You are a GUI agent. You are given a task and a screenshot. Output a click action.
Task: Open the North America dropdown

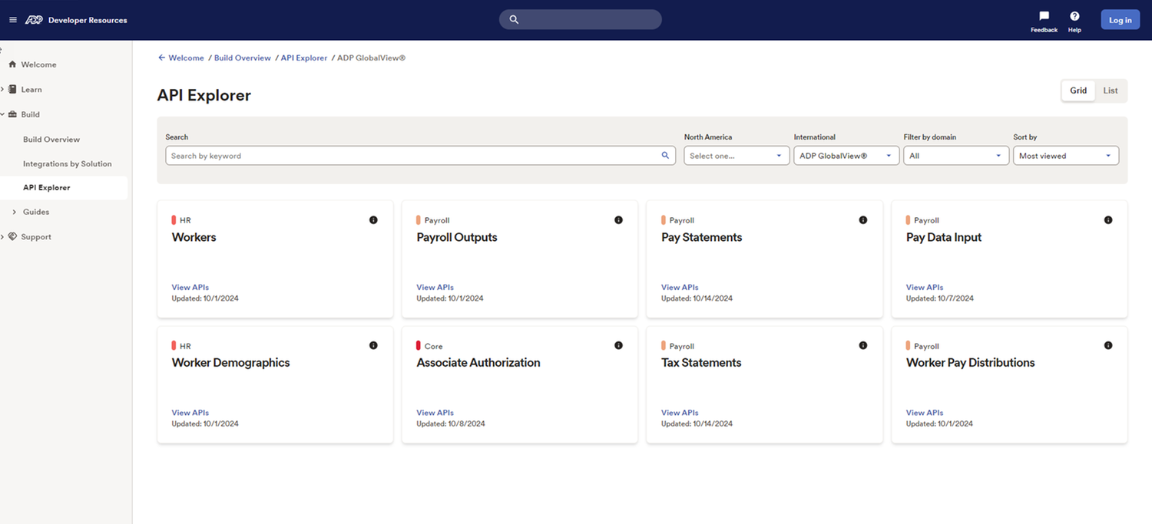[x=737, y=156]
